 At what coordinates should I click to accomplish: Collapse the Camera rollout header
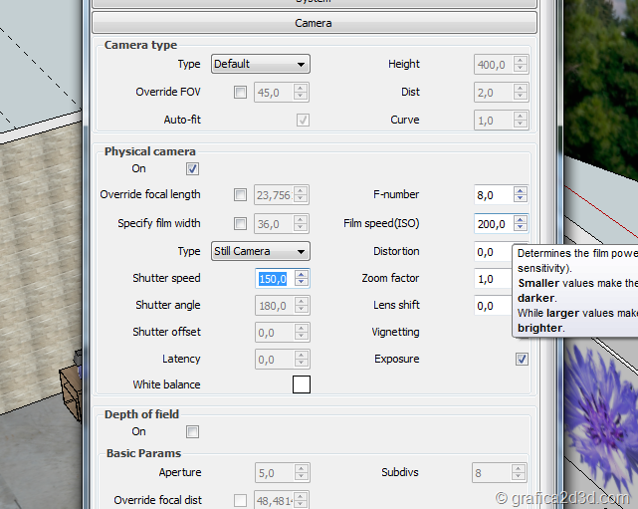coord(315,22)
